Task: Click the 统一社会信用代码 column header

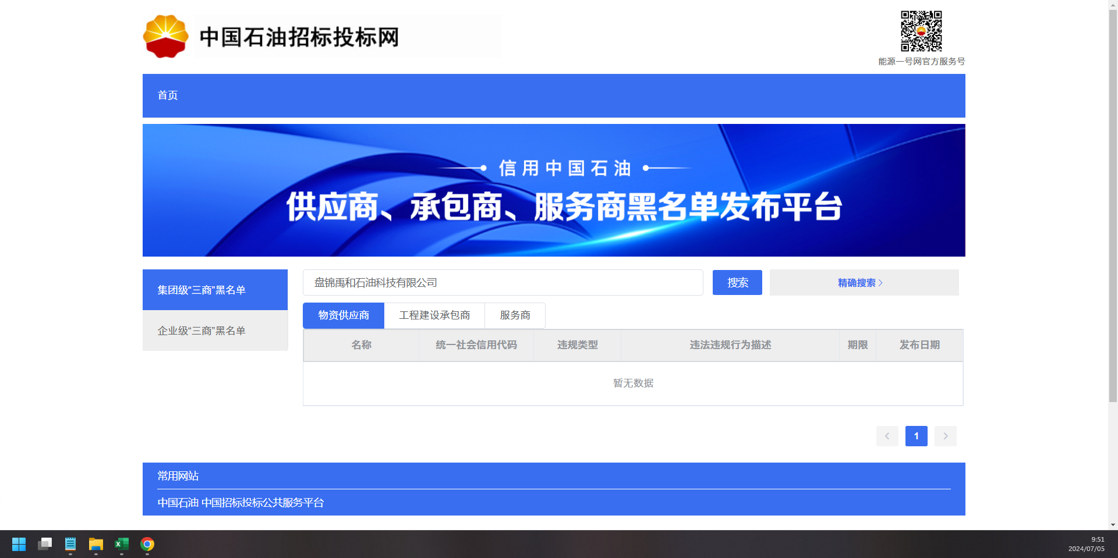Action: [476, 345]
